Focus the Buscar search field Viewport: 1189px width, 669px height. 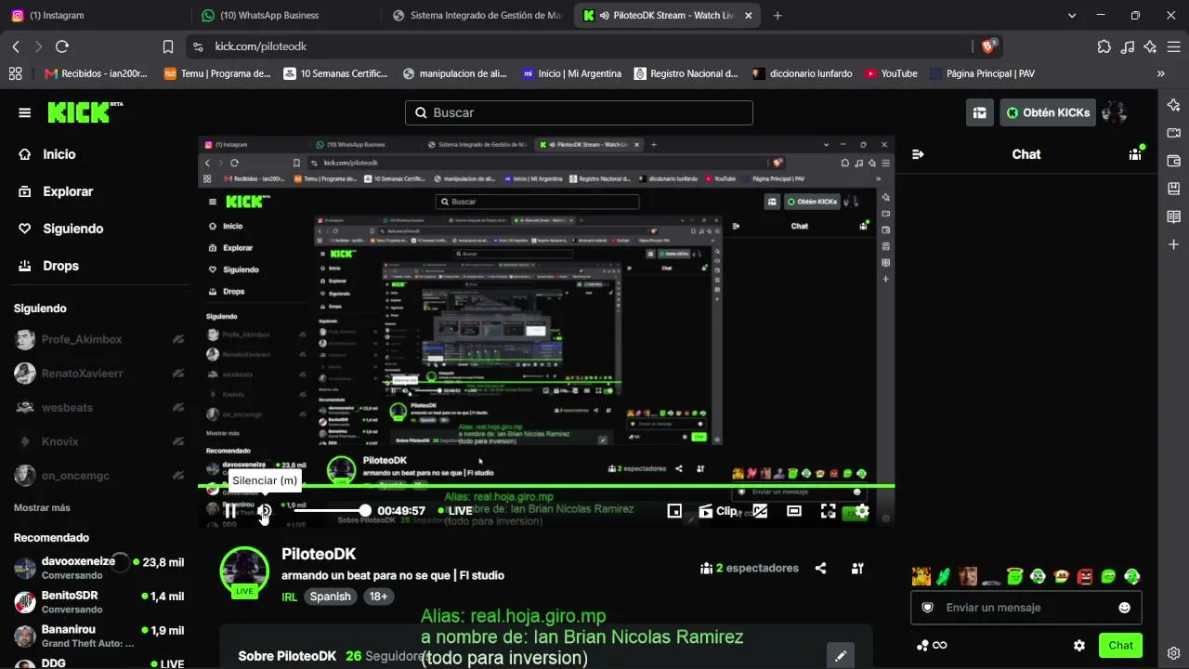pyautogui.click(x=579, y=112)
